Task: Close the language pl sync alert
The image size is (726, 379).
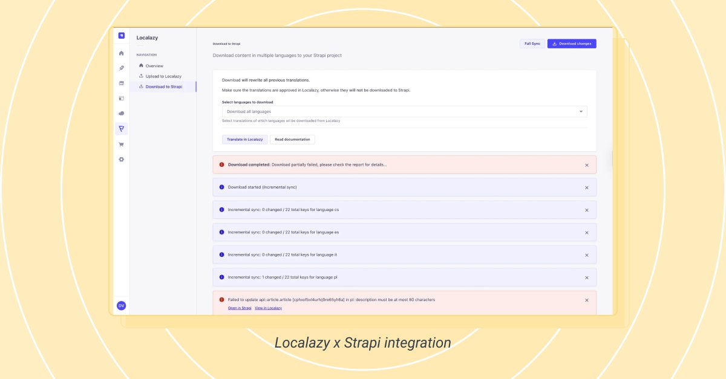Action: tap(586, 278)
